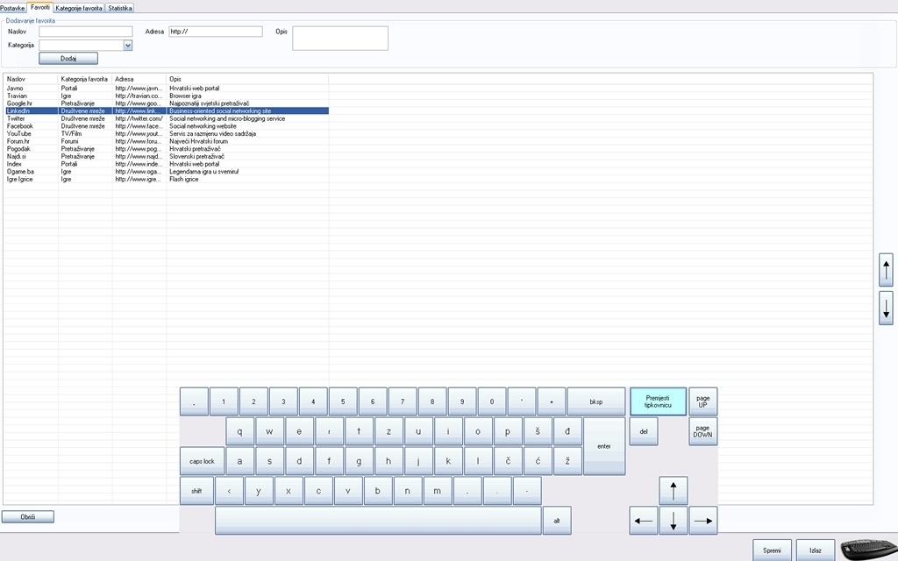Click the keyboard icon in bottom corner
This screenshot has width=898, height=561.
pyautogui.click(x=868, y=549)
